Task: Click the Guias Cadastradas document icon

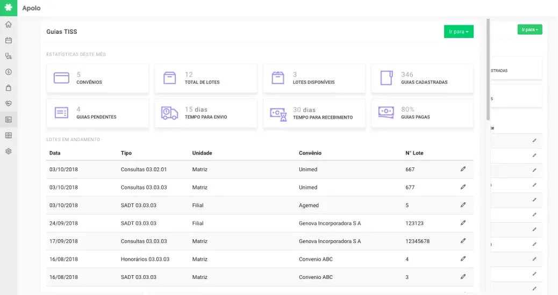Action: [387, 78]
